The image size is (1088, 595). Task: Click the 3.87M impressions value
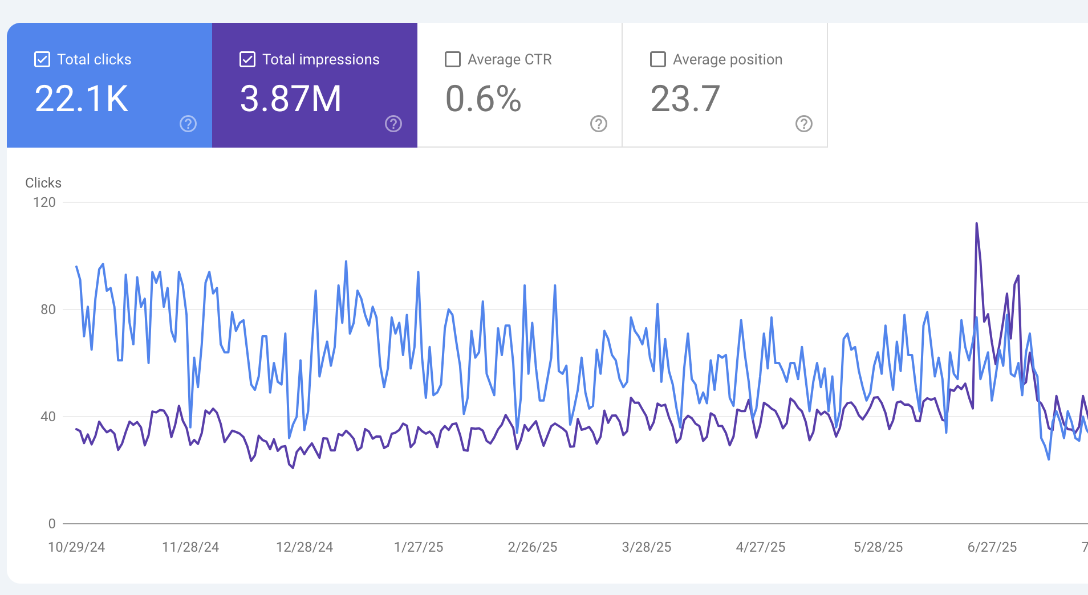pos(290,99)
